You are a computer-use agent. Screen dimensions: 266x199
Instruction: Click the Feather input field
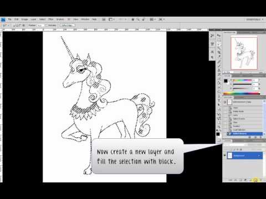coord(40,25)
